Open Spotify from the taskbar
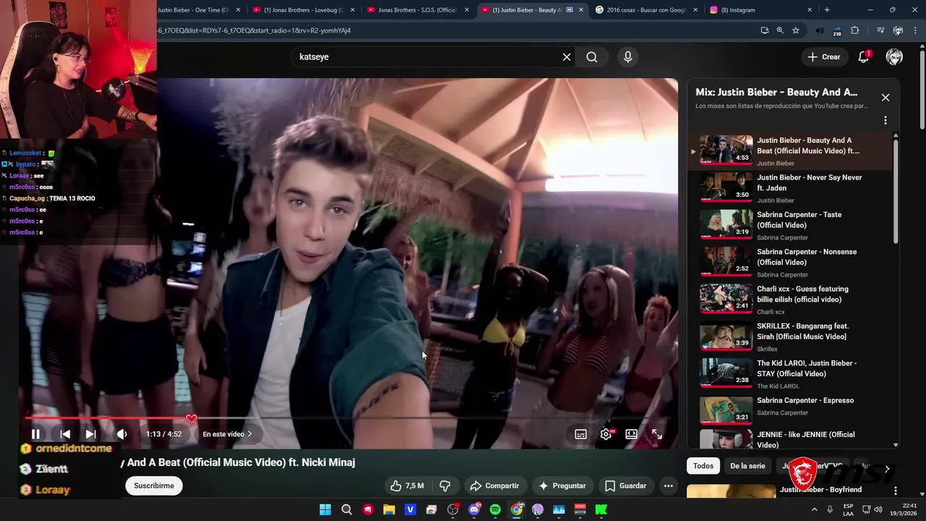This screenshot has width=926, height=521. pyautogui.click(x=495, y=509)
